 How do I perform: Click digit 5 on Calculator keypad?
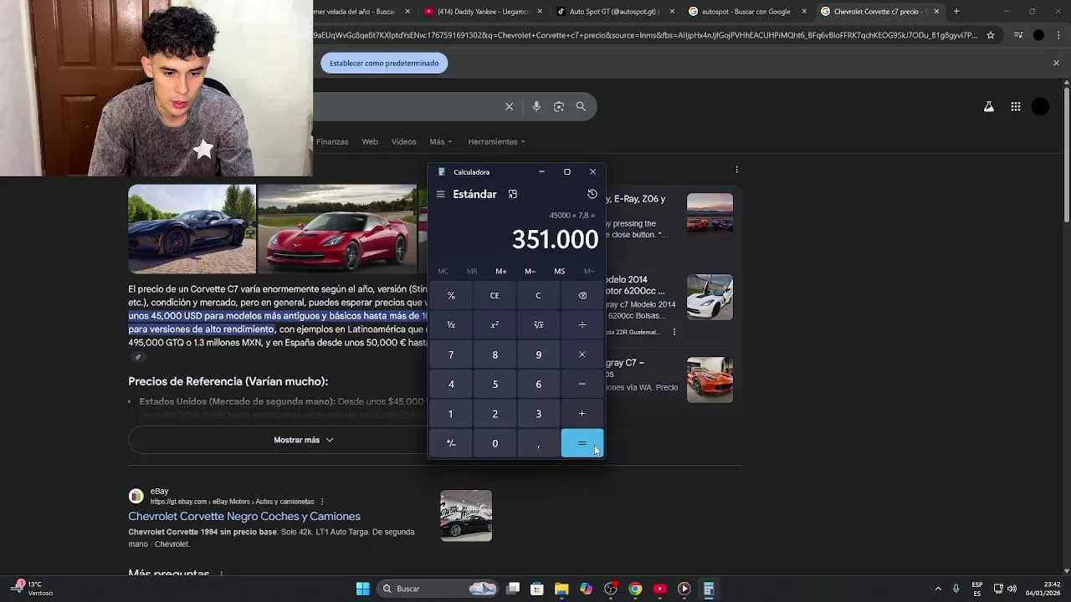click(x=495, y=384)
